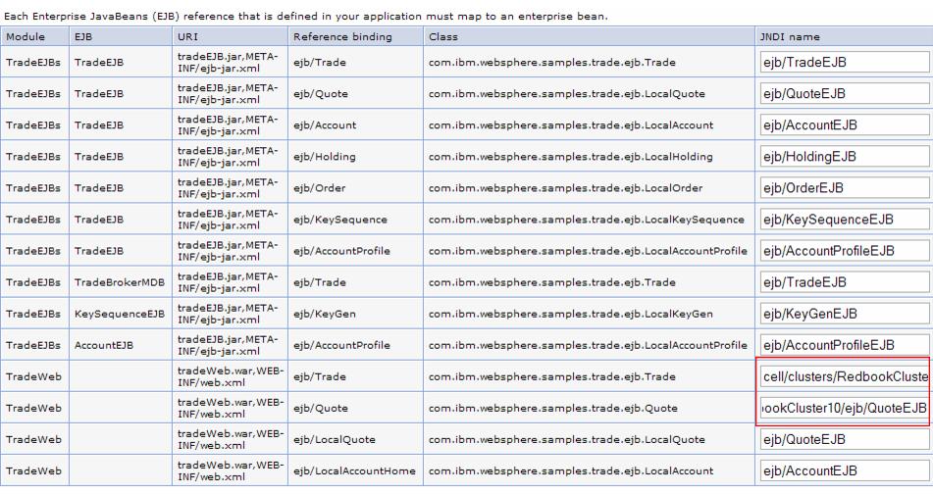Click the ejb/LocalAccountHome reference binding
The width and height of the screenshot is (933, 494).
pos(354,471)
